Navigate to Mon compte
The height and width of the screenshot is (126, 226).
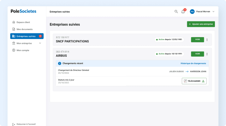[x=23, y=50]
